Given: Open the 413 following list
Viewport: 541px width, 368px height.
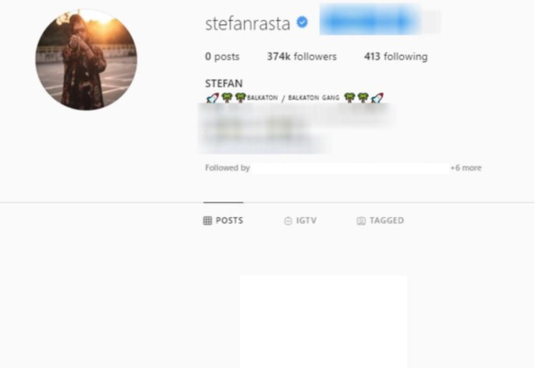Looking at the screenshot, I should [396, 56].
